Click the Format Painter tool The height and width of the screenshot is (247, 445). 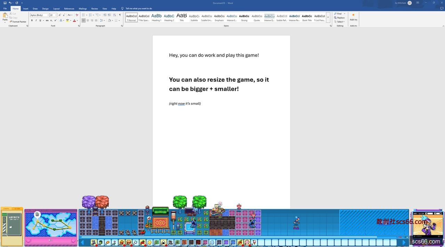tap(18, 22)
